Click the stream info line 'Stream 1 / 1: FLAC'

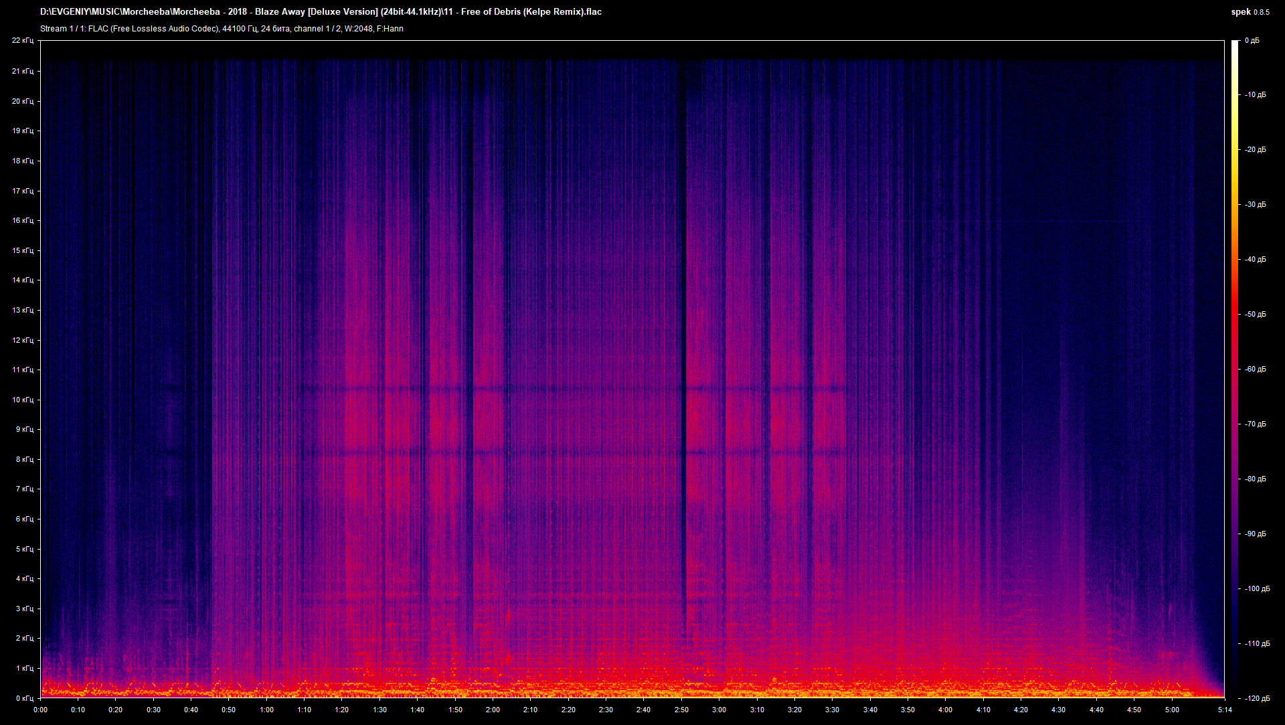tap(222, 29)
